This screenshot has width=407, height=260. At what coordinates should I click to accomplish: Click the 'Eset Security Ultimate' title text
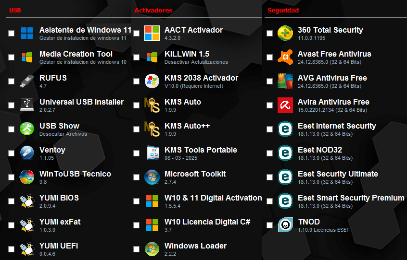[x=338, y=174]
